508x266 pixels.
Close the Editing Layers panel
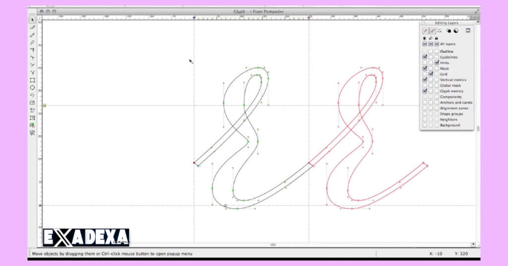pos(424,23)
